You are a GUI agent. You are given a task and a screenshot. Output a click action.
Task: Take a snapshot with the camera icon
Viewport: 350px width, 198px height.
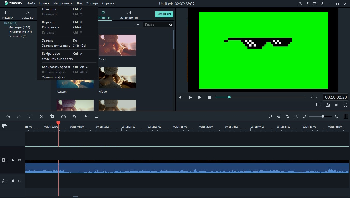click(x=328, y=105)
